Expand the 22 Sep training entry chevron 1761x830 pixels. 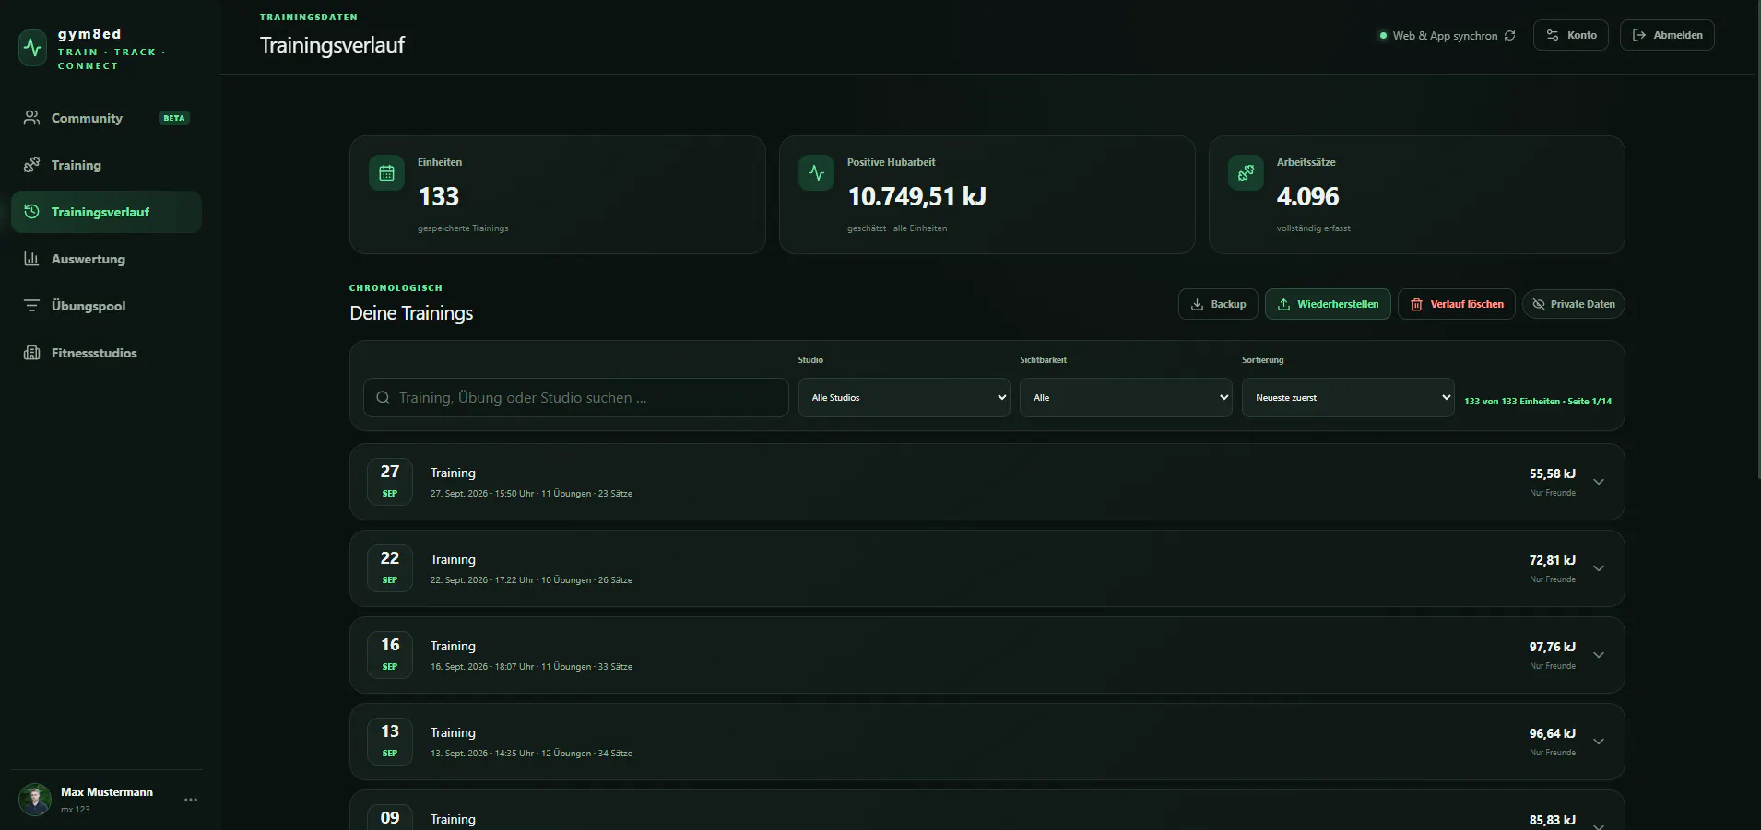[1599, 568]
